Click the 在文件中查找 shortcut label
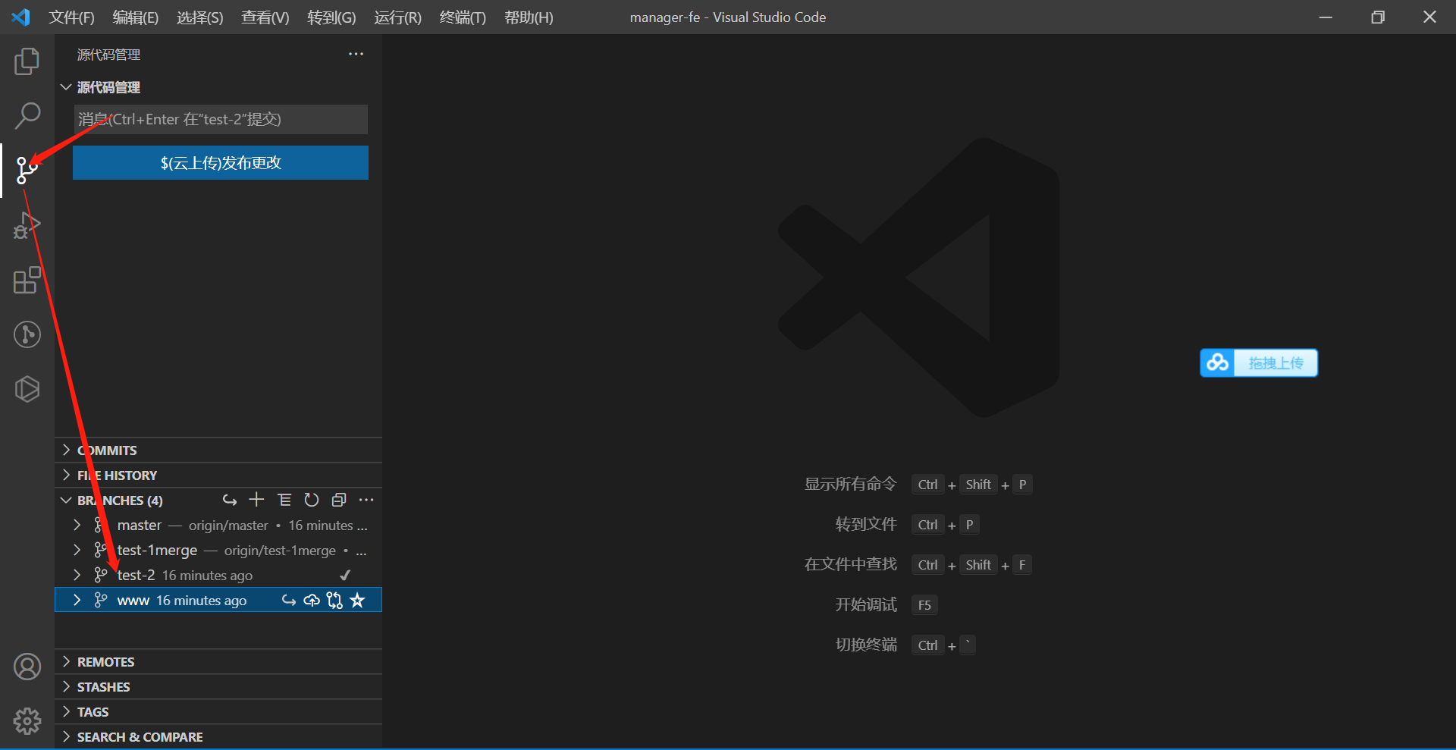The height and width of the screenshot is (750, 1456). tap(850, 564)
